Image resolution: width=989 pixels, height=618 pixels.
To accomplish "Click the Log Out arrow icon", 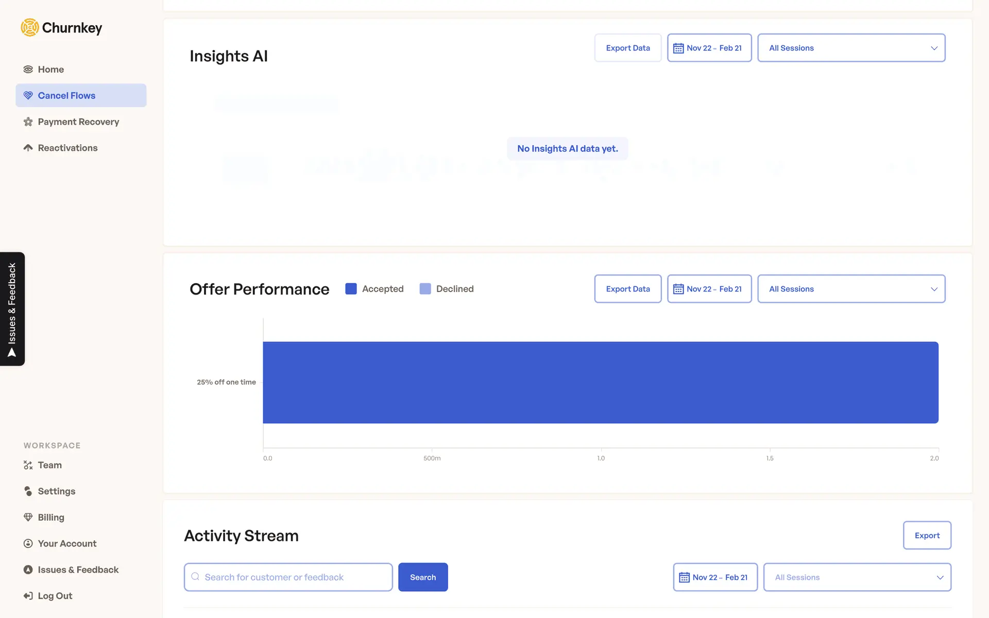I will (x=28, y=596).
